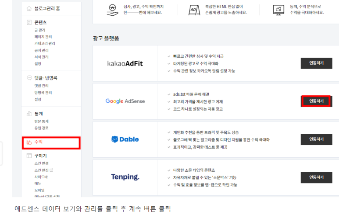Open the 댓글·방명록 menu heading
This screenshot has width=339, height=222.
tap(46, 78)
